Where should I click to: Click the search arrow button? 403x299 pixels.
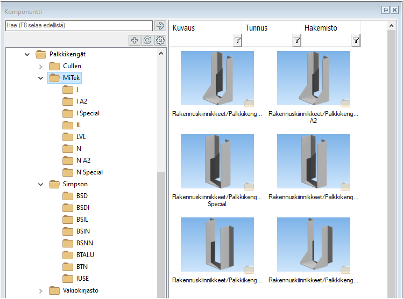pos(160,26)
